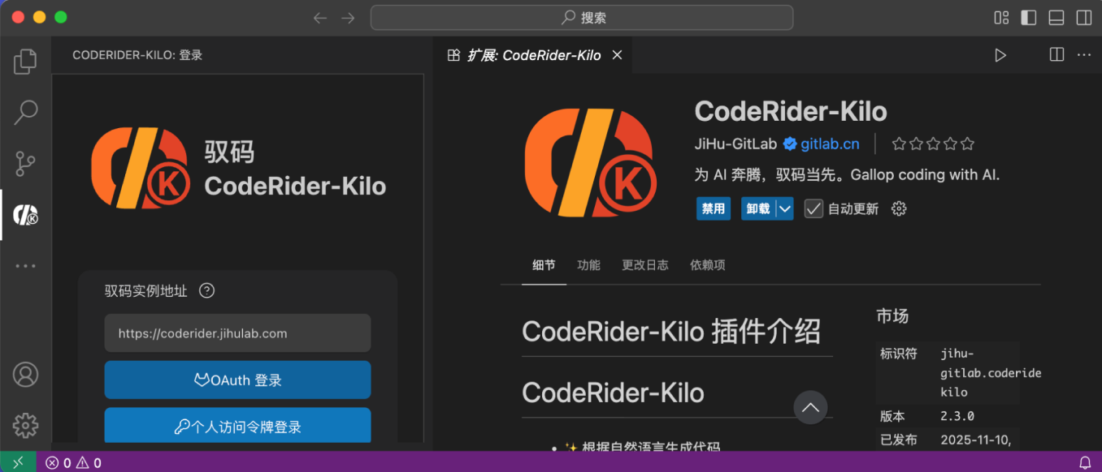Switch to the 更改日志 tab
Screen dimensions: 1102x472
(x=644, y=265)
